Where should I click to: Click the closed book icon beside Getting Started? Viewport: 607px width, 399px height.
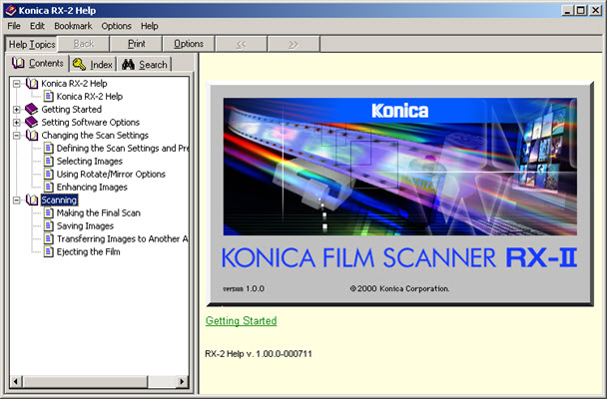pos(31,110)
